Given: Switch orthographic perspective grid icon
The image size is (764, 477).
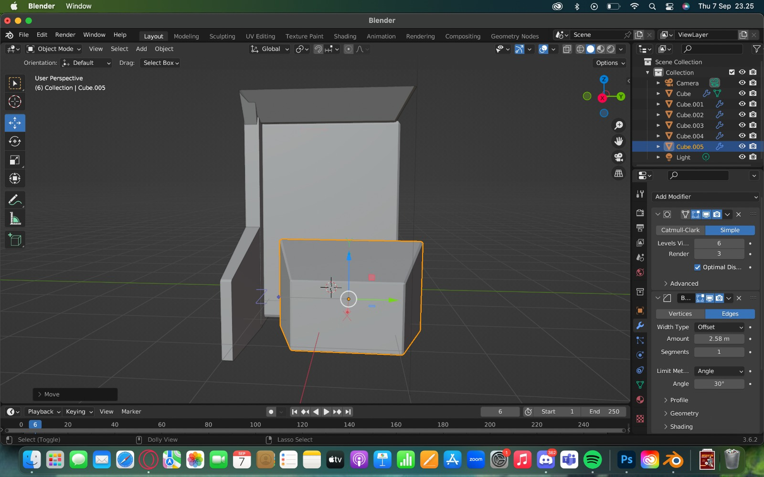Looking at the screenshot, I should (619, 174).
